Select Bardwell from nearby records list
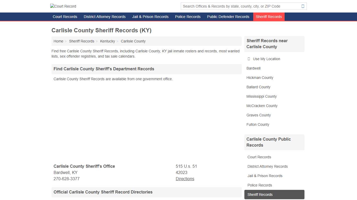 [253, 68]
